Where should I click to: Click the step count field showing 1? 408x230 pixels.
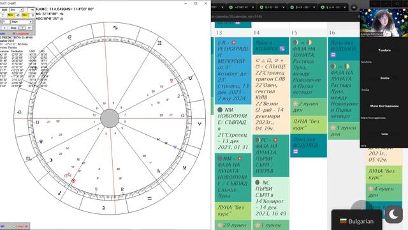(x=6, y=22)
